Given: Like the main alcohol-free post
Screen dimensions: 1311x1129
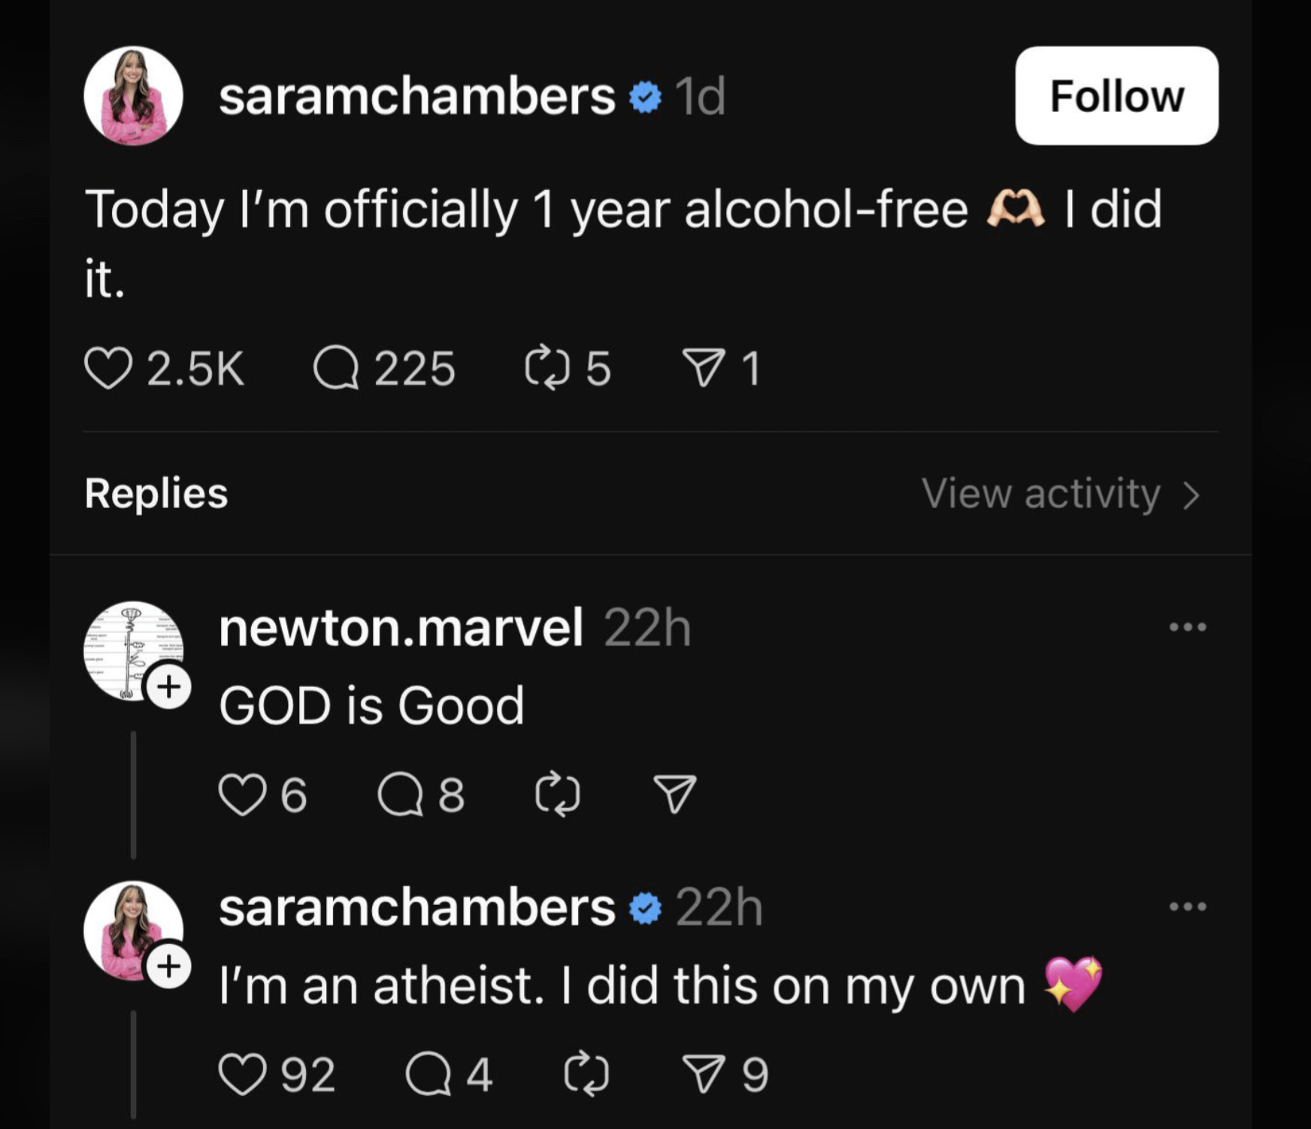Looking at the screenshot, I should pos(108,368).
